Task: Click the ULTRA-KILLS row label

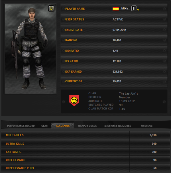Action: point(15,144)
